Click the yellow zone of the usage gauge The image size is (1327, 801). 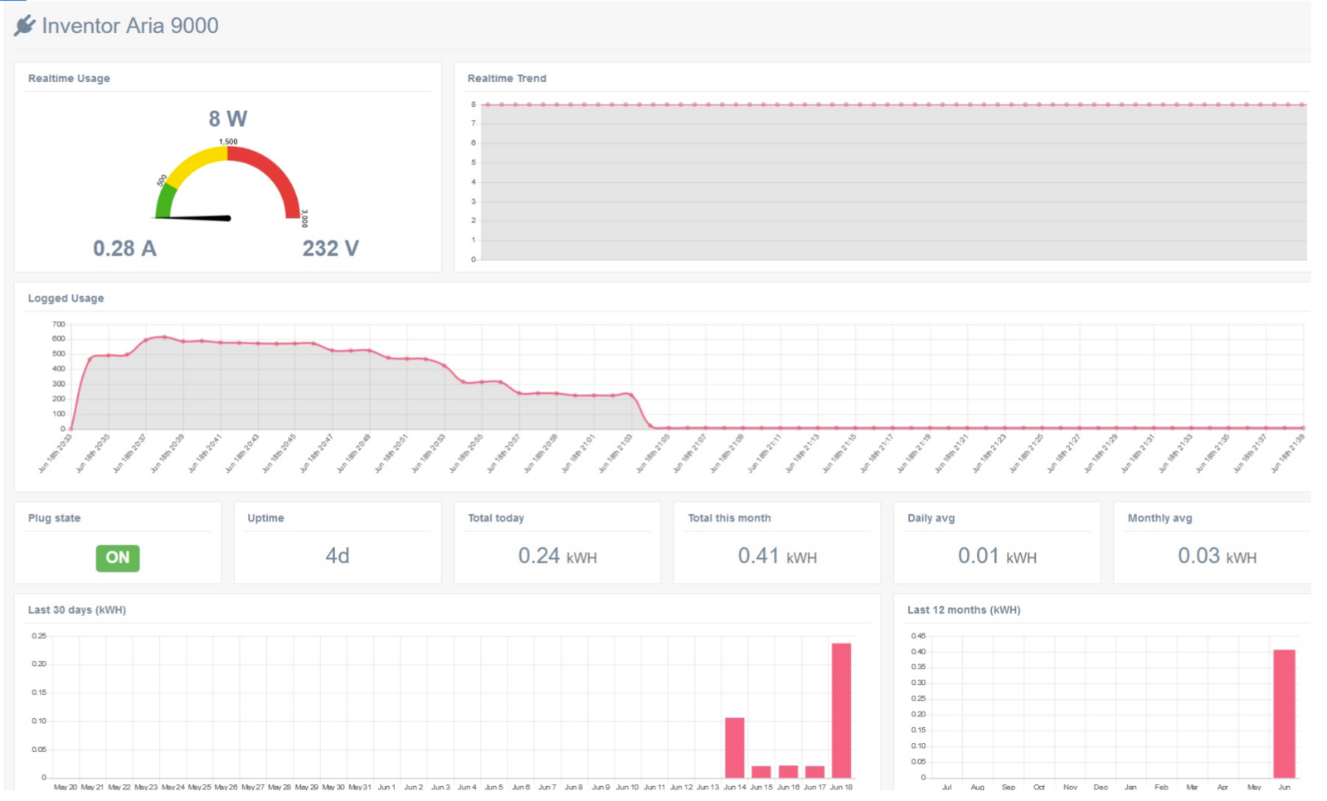(195, 163)
